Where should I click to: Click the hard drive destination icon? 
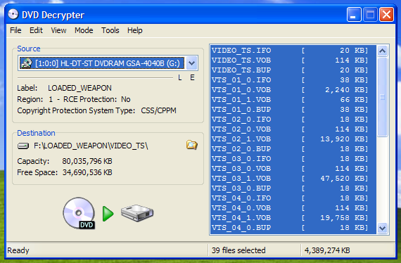point(137,212)
